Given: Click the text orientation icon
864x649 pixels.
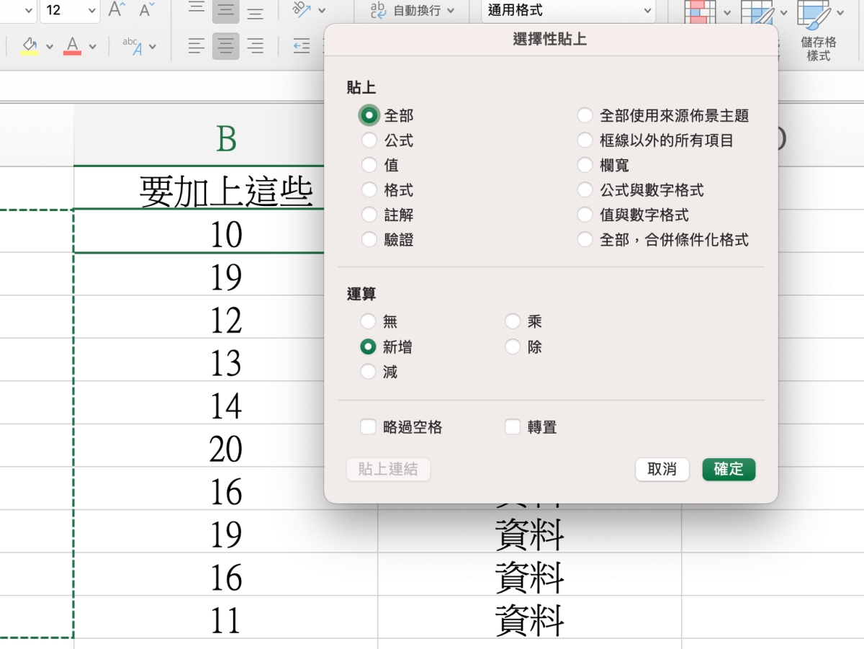Looking at the screenshot, I should coord(301,10).
